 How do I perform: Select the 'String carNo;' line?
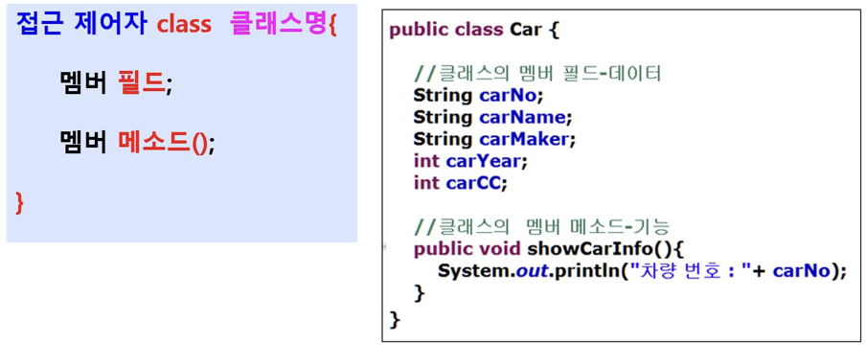(x=479, y=95)
